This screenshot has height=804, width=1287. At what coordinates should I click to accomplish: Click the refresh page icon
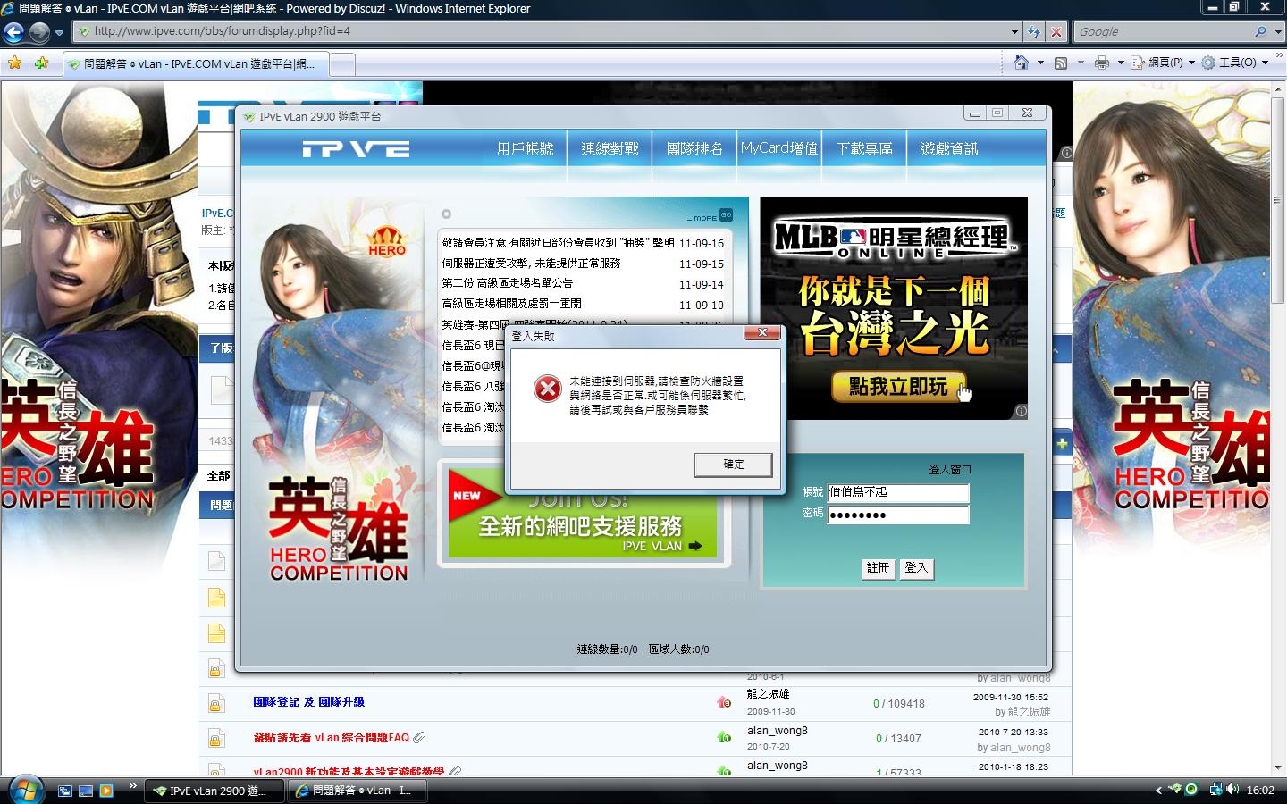click(1034, 31)
